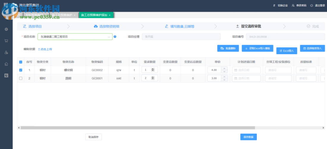Click the 物资编码 cell GC0001
The image size is (327, 149).
pos(97,79)
